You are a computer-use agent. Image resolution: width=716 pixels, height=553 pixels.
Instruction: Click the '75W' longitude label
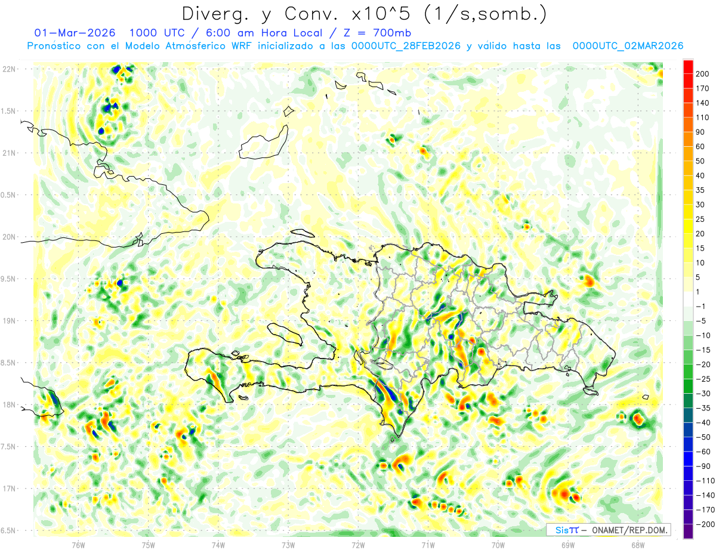tap(149, 545)
